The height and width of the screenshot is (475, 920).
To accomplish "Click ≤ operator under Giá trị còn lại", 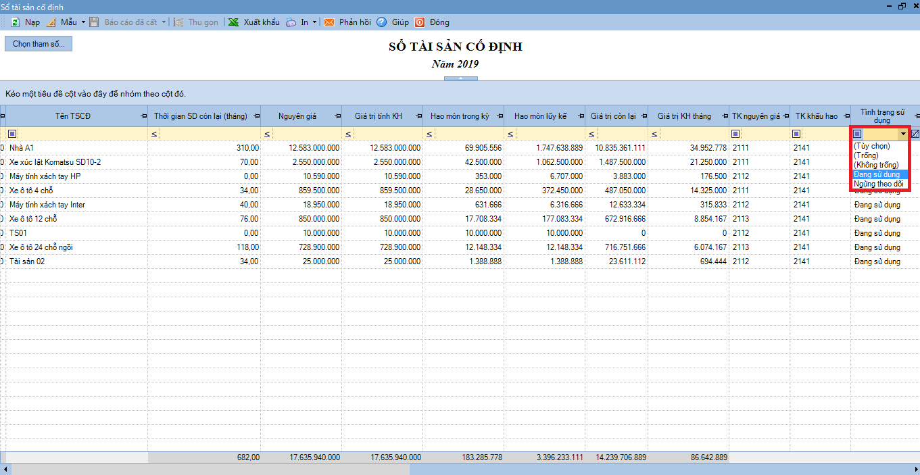I will (x=591, y=134).
